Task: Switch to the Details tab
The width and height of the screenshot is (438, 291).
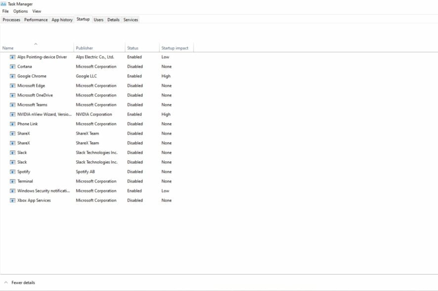Action: tap(113, 20)
